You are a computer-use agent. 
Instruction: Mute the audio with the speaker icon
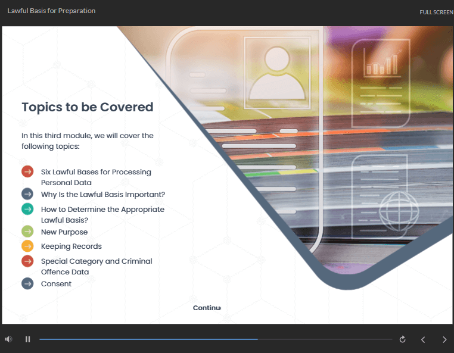[9, 339]
